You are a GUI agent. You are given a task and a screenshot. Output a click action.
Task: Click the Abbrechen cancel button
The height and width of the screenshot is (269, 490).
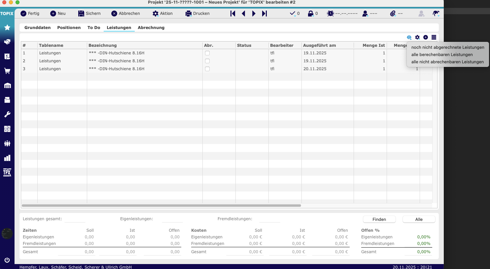tap(126, 14)
